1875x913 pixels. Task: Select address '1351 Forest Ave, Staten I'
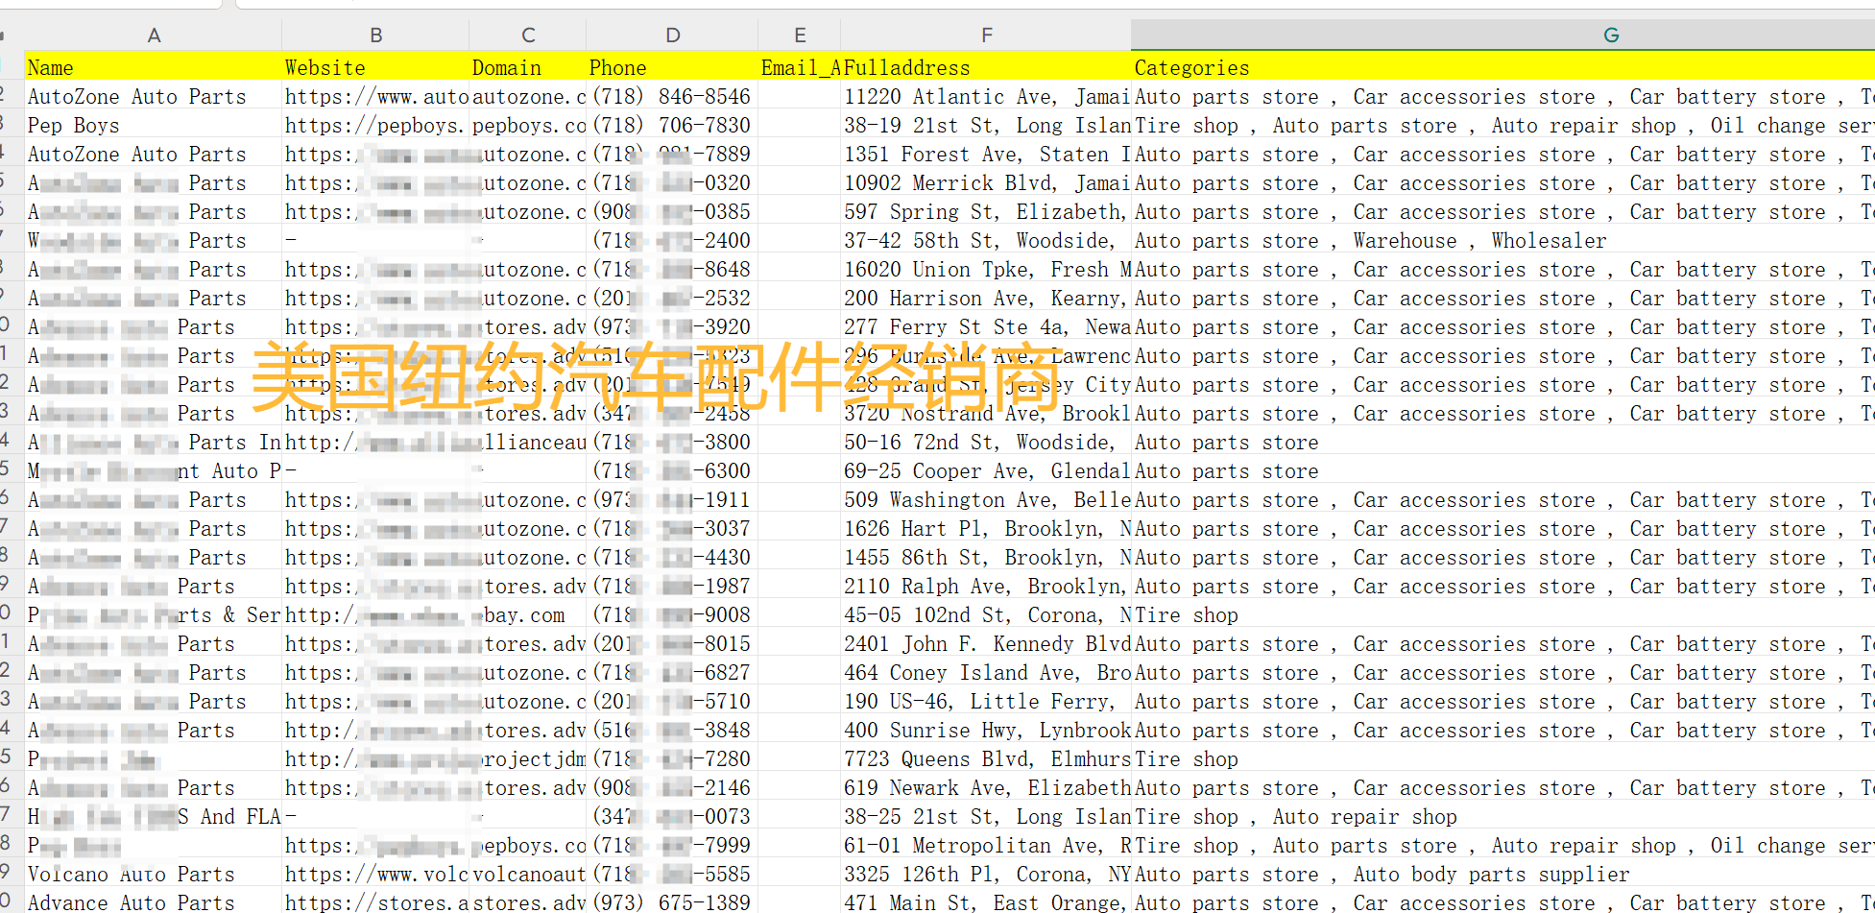pos(986,155)
